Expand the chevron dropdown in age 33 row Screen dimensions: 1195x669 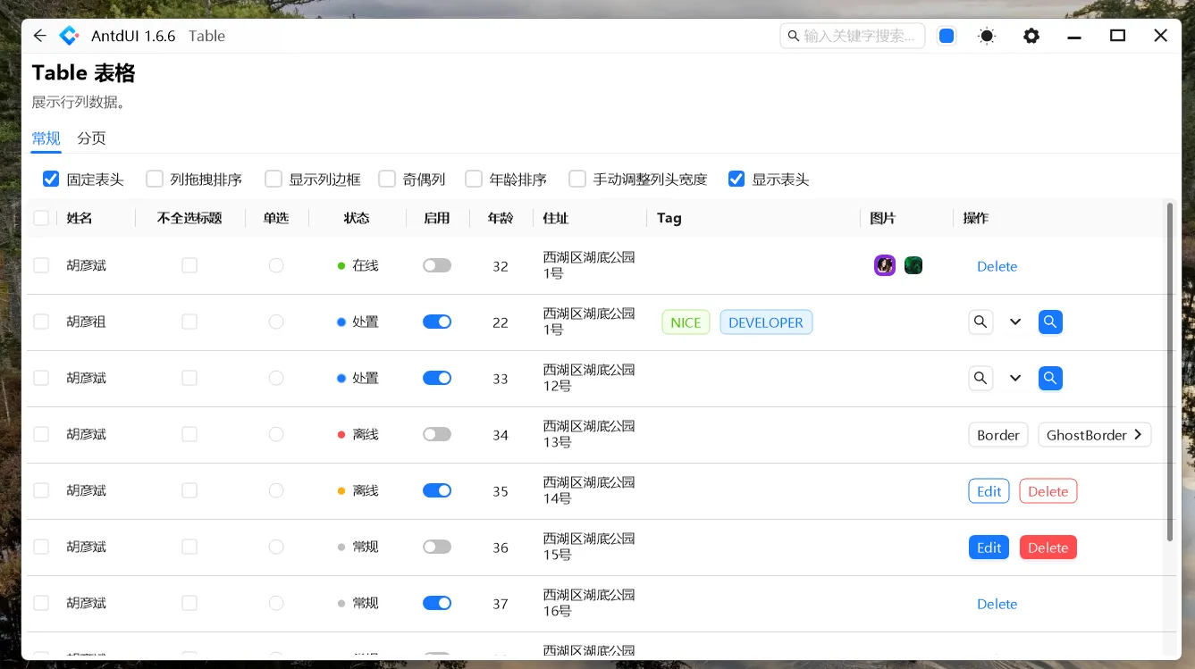click(x=1015, y=378)
